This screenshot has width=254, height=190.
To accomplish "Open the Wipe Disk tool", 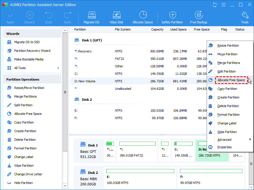I will [x=116, y=17].
